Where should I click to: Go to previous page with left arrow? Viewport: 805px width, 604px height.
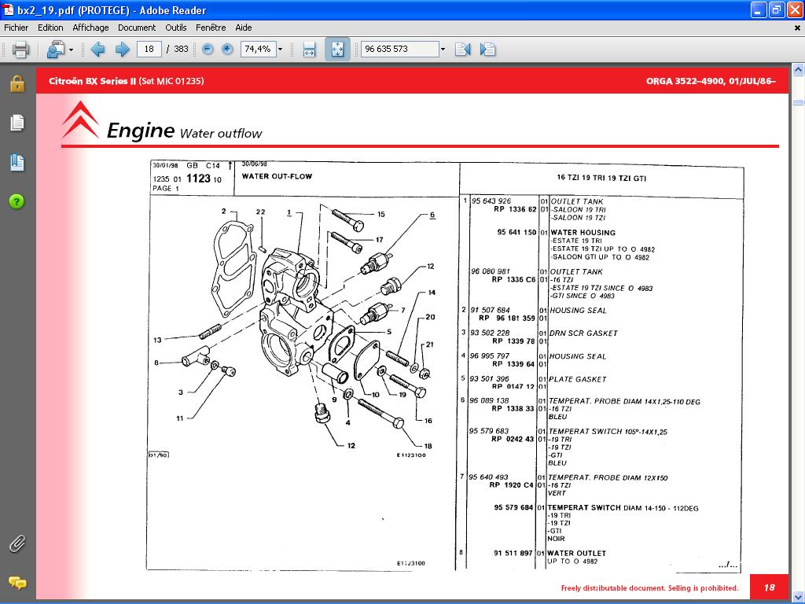pyautogui.click(x=97, y=50)
